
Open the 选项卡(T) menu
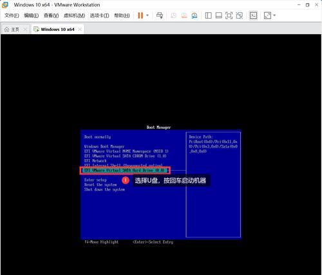tap(99, 15)
